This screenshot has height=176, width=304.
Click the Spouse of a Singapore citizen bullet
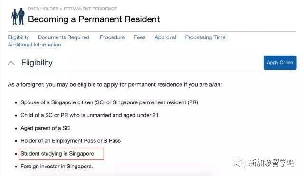click(x=109, y=102)
